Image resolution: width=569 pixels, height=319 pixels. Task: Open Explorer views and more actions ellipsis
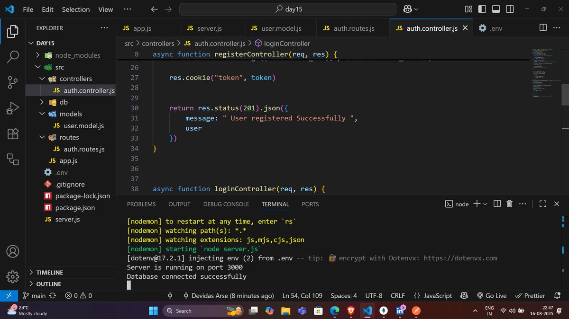pos(104,28)
